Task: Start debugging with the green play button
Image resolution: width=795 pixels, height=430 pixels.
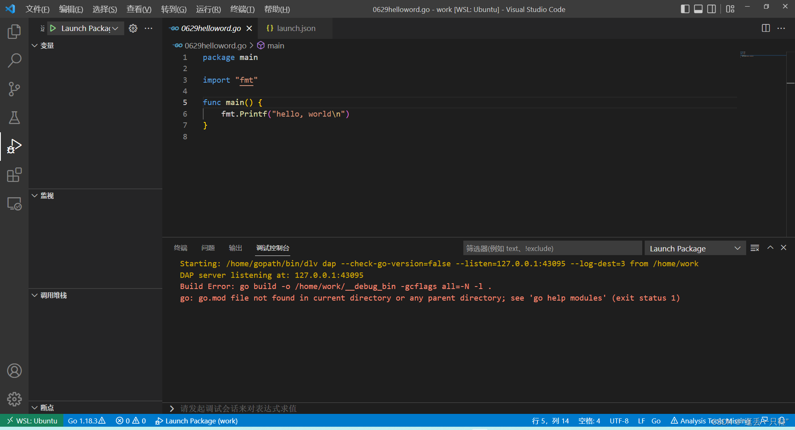Action: [53, 28]
